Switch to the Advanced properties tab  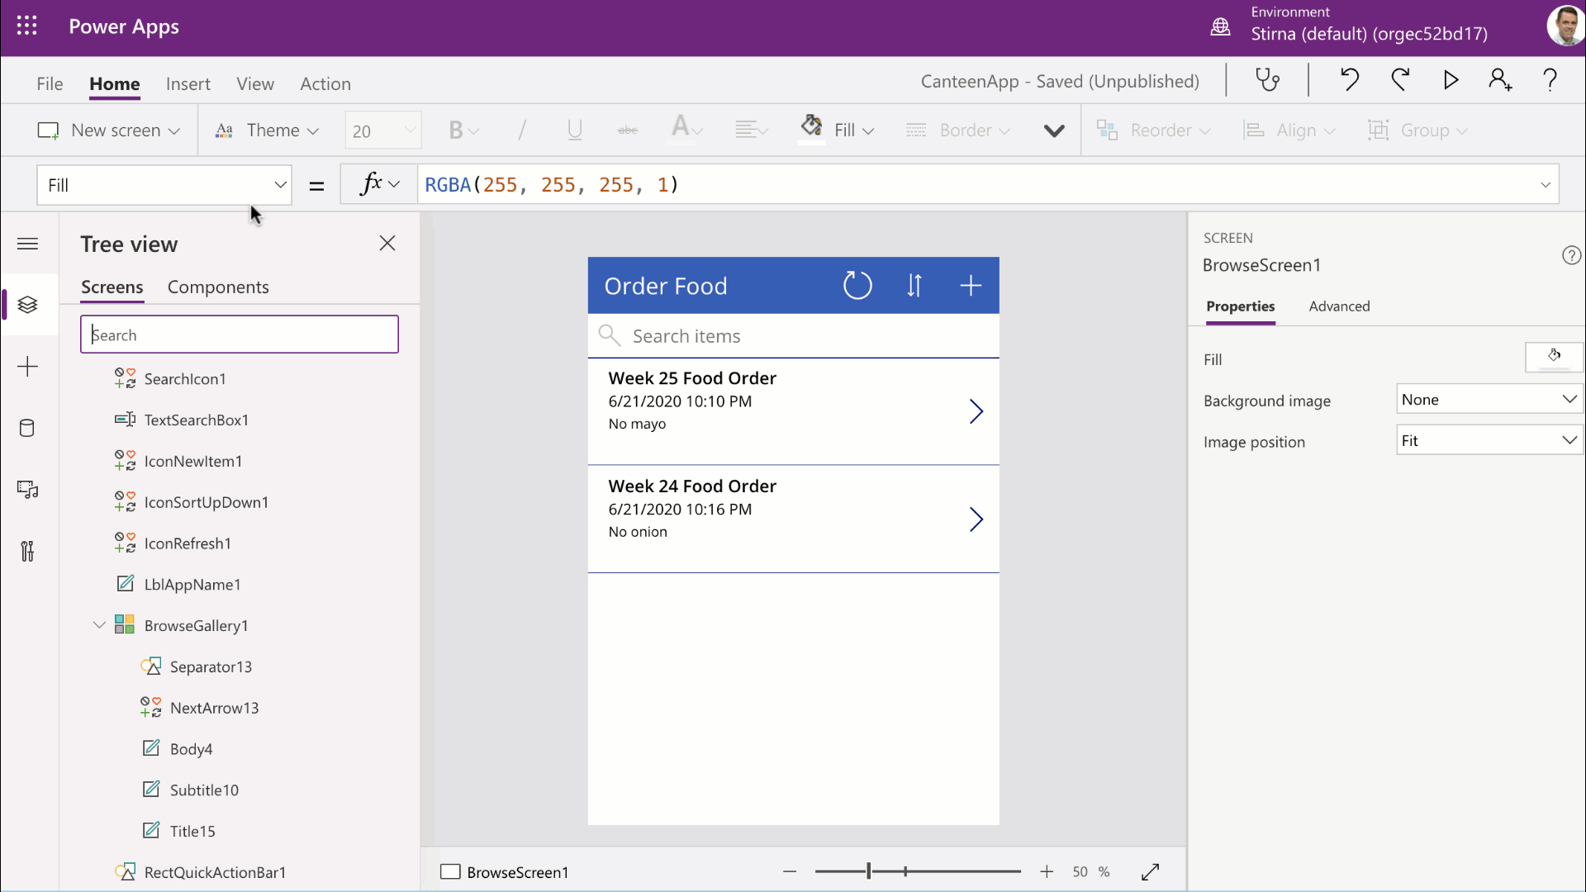click(x=1339, y=306)
